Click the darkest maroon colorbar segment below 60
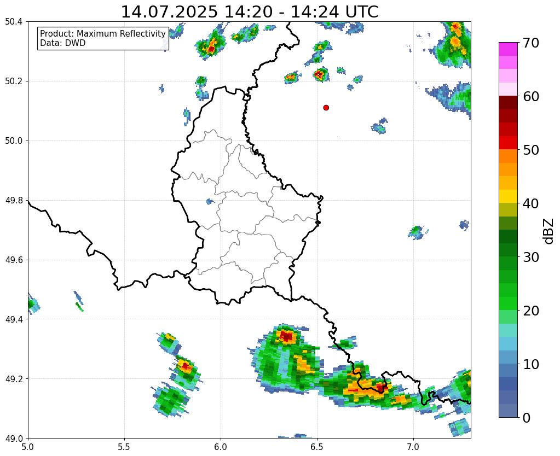 click(508, 103)
